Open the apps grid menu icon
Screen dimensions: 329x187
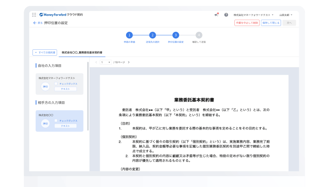34,15
